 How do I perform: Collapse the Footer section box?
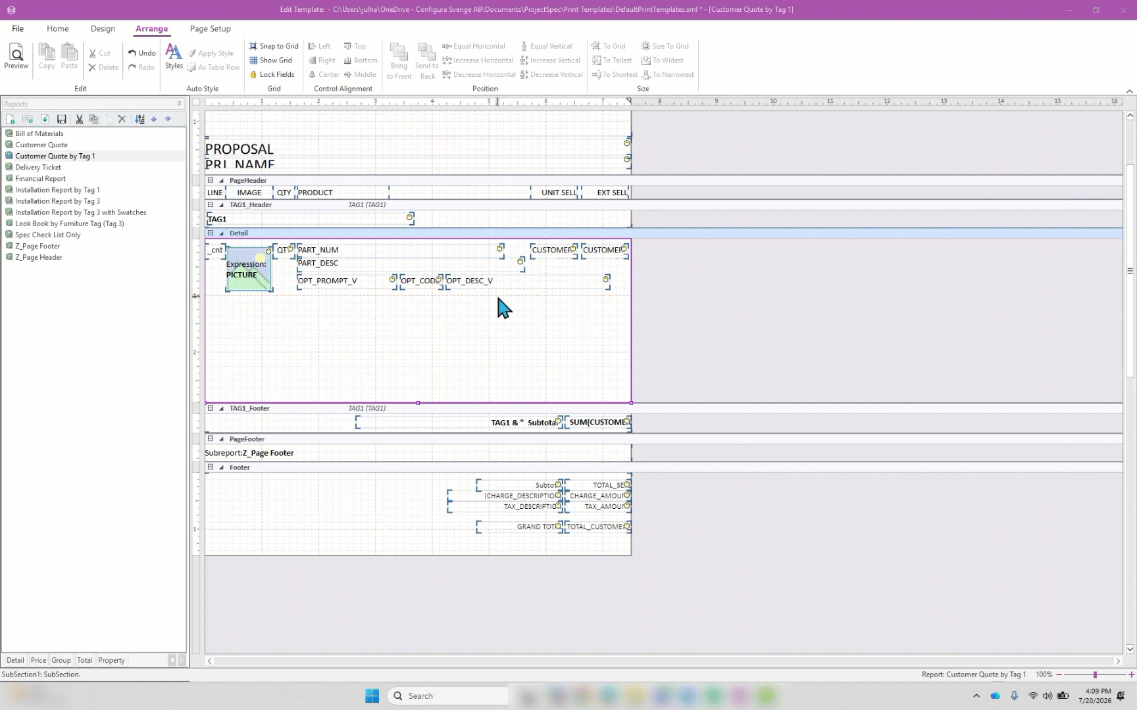(211, 467)
